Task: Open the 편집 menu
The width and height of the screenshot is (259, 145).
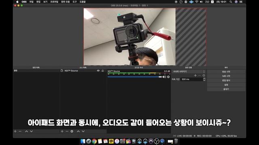Action: point(38,2)
